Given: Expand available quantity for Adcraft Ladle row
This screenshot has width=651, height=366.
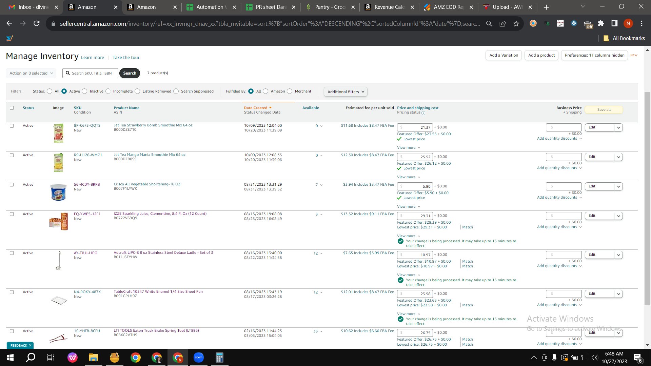Looking at the screenshot, I should coord(321,253).
